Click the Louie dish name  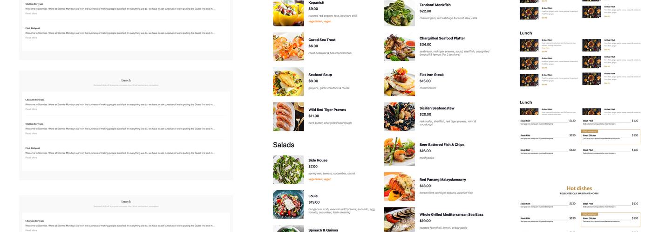click(x=313, y=196)
